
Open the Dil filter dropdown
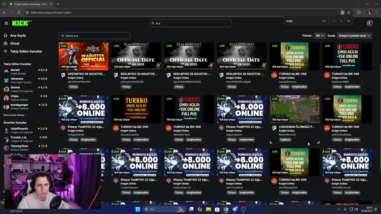[x=320, y=36]
